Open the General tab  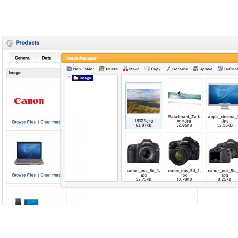click(x=22, y=58)
